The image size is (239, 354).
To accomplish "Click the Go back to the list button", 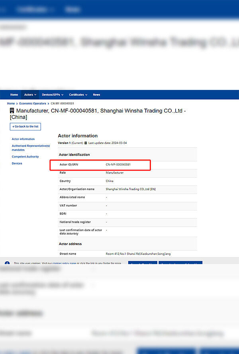I will click(x=25, y=126).
